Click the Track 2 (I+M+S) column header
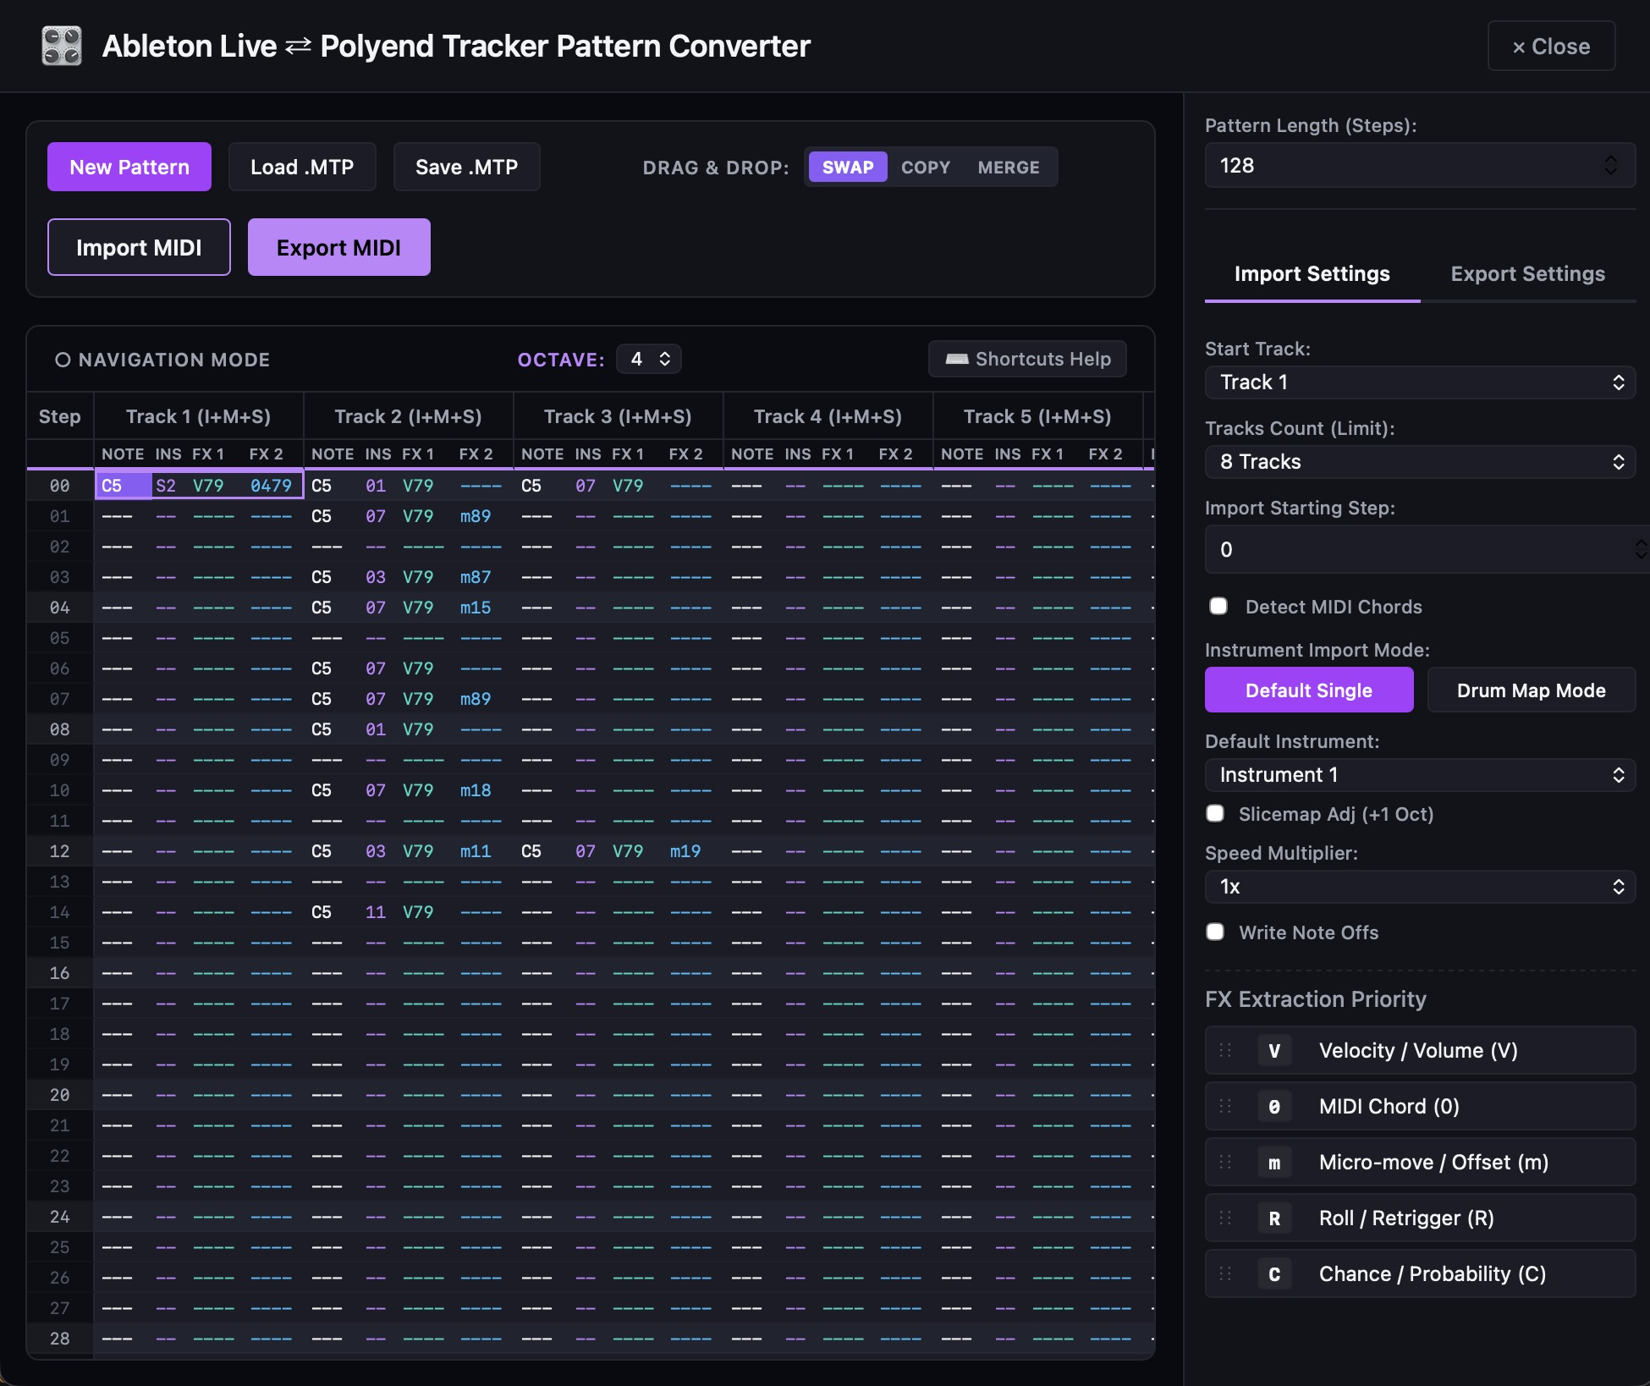The image size is (1650, 1386). tap(408, 416)
